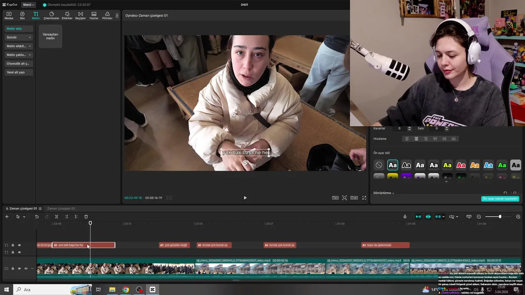Open the Oran aspect ratio button
The height and width of the screenshot is (295, 525).
[x=354, y=198]
